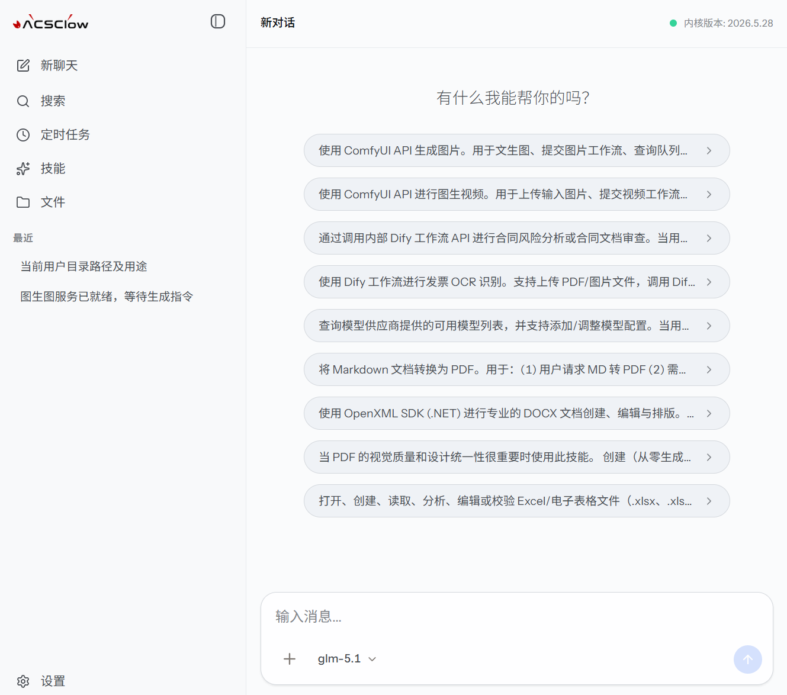
Task: Select the Dify 合同风险分析 suggestion
Action: [517, 238]
